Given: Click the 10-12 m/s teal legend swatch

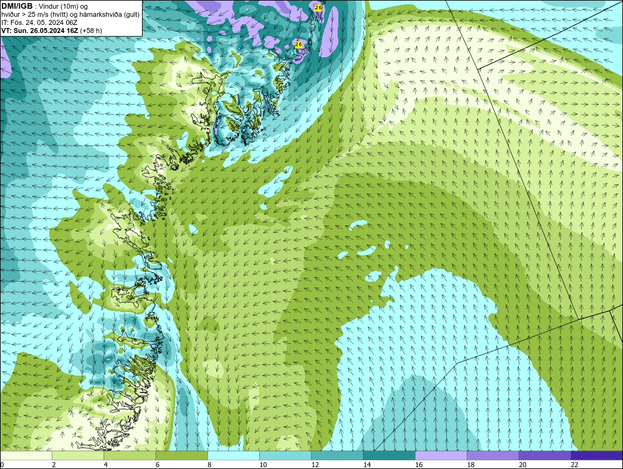Looking at the screenshot, I should [285, 455].
